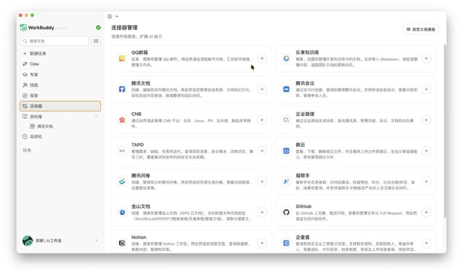The height and width of the screenshot is (275, 463).
Task: Click the user avatar at sidebar bottom
Action: click(27, 241)
